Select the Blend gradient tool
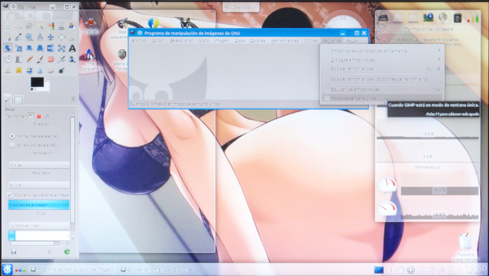489x276 pixels. (19, 59)
